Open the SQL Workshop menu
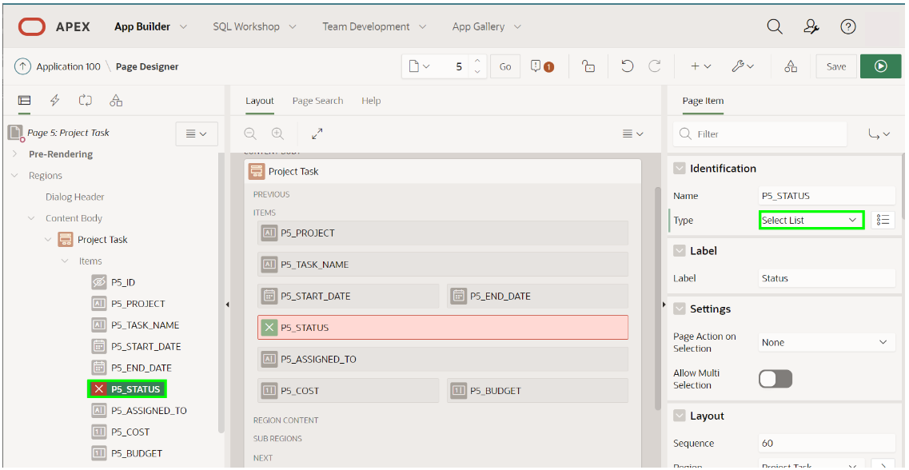The image size is (909, 470). [x=254, y=26]
